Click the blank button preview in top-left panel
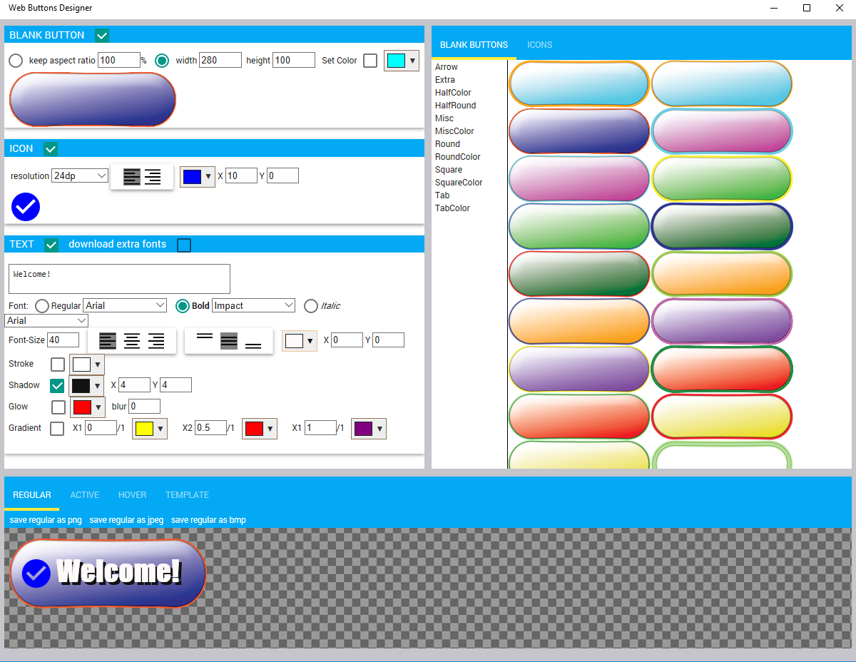 (93, 100)
